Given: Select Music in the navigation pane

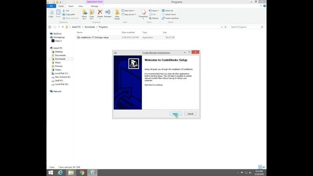Looking at the screenshot, I should click(x=58, y=63).
